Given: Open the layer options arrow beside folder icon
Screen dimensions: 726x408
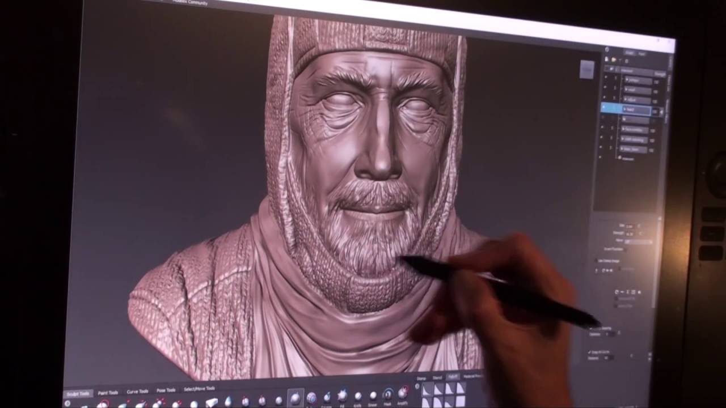Looking at the screenshot, I should click(620, 60).
